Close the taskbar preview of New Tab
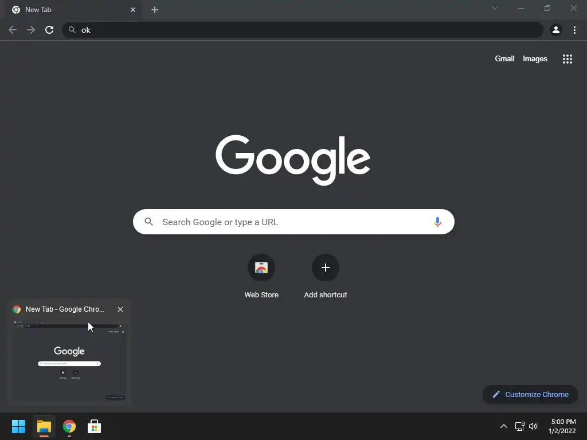This screenshot has height=440, width=587. click(120, 309)
